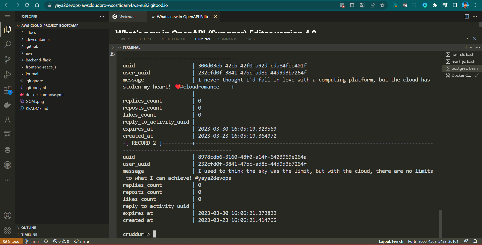
Task: Open editor more actions ellipsis
Action: 475,17
